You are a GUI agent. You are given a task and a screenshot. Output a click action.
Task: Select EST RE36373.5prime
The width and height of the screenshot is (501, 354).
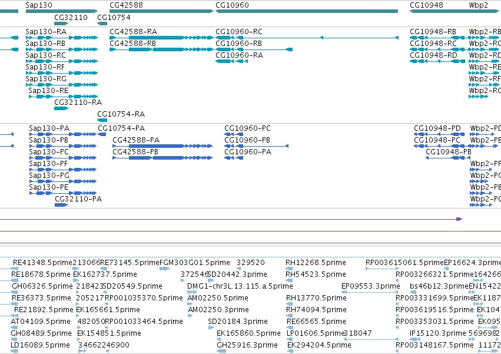[x=41, y=299]
